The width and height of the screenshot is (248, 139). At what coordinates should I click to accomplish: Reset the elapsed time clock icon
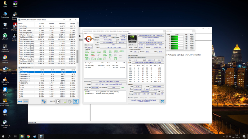point(58,101)
